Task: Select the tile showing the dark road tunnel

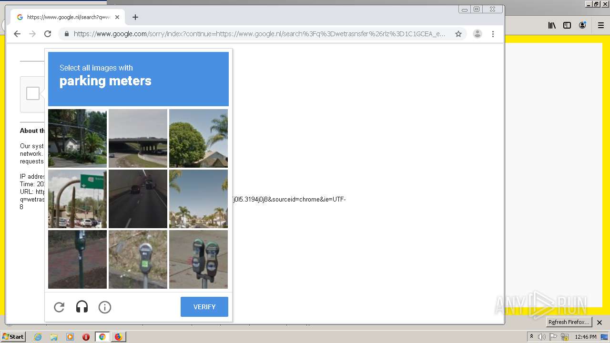Action: pos(138,199)
